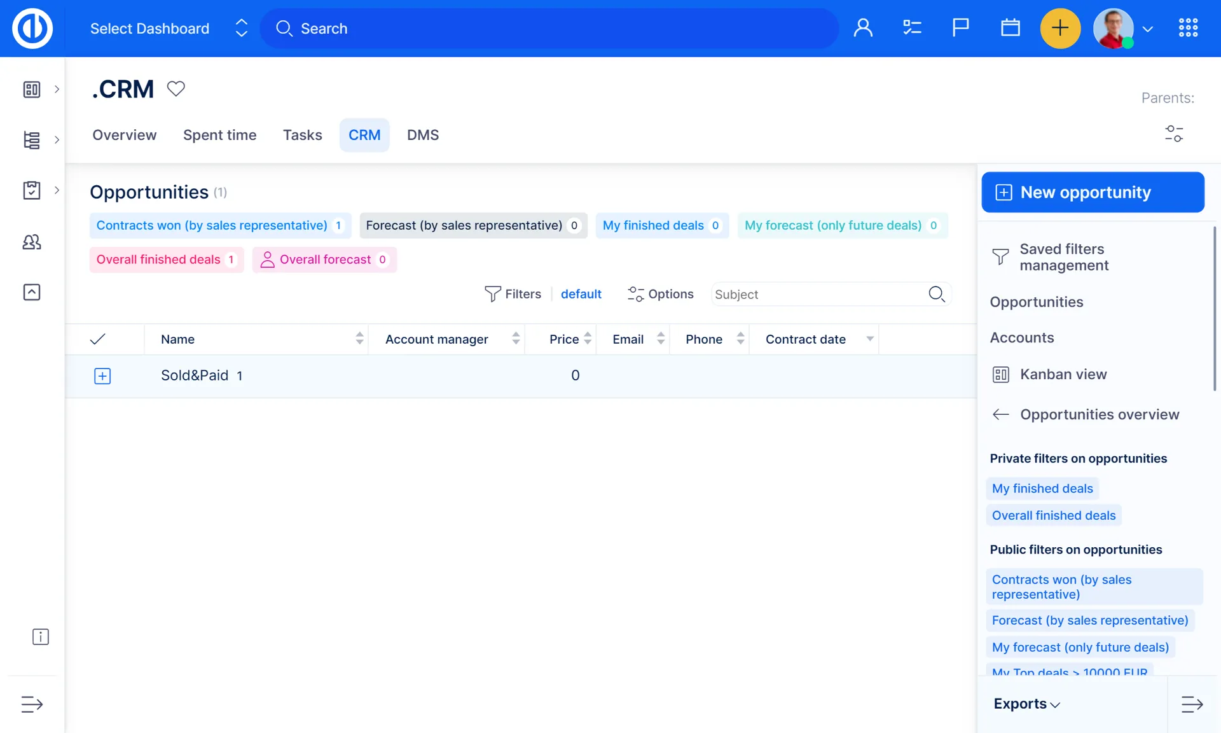1221x733 pixels.
Task: Open the Exports dropdown
Action: [x=1026, y=704]
